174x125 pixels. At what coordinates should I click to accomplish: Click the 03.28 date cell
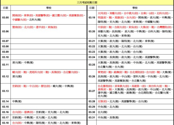pos(92,101)
